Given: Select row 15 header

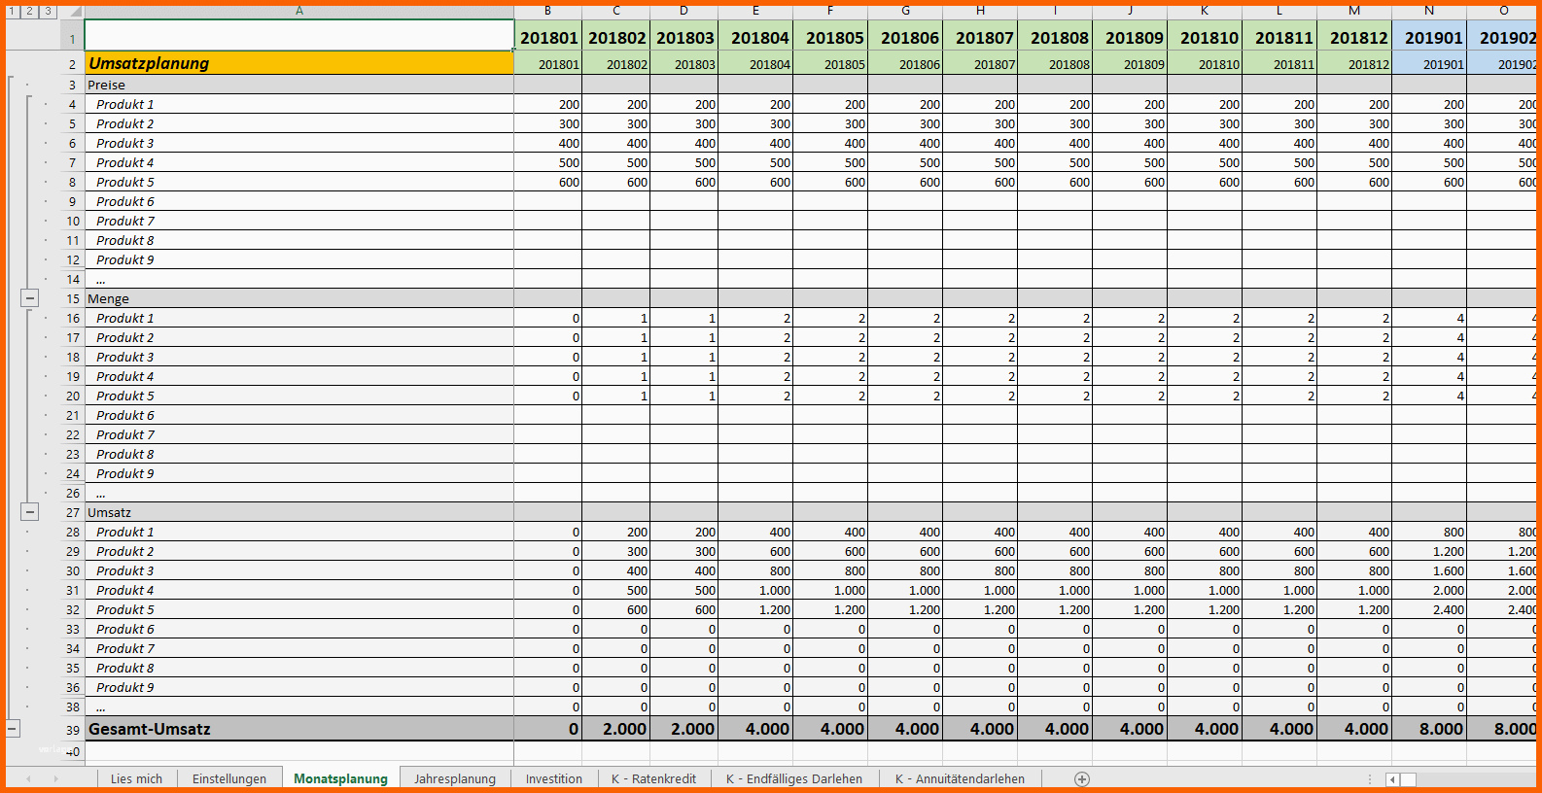Looking at the screenshot, I should (x=72, y=298).
